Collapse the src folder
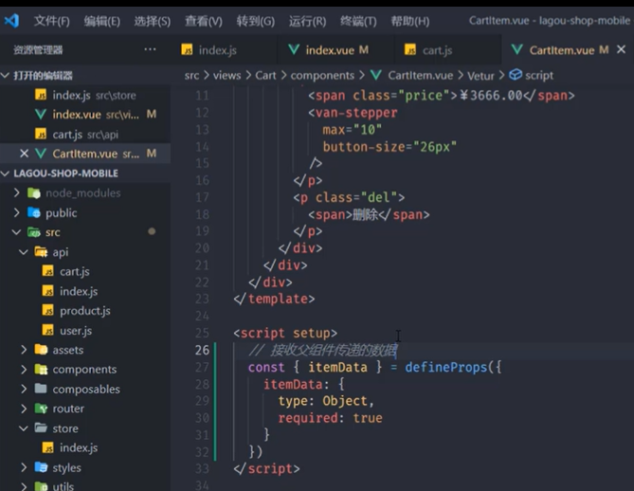The width and height of the screenshot is (634, 491). [16, 232]
